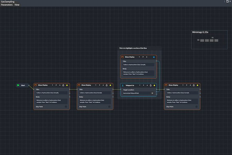The height and width of the screenshot is (155, 232).
Task: Click the display icon on the Show Display node connected to Start
Action: point(36,85)
